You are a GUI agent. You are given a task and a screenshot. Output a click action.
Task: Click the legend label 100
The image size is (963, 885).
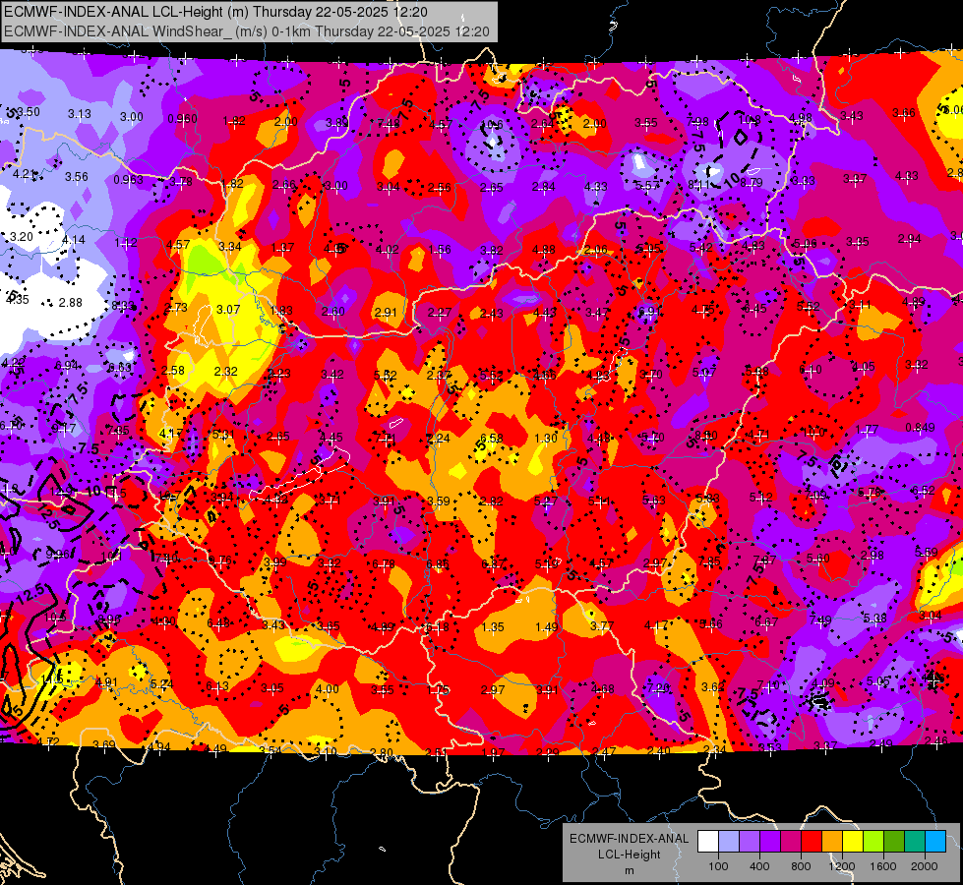point(718,866)
